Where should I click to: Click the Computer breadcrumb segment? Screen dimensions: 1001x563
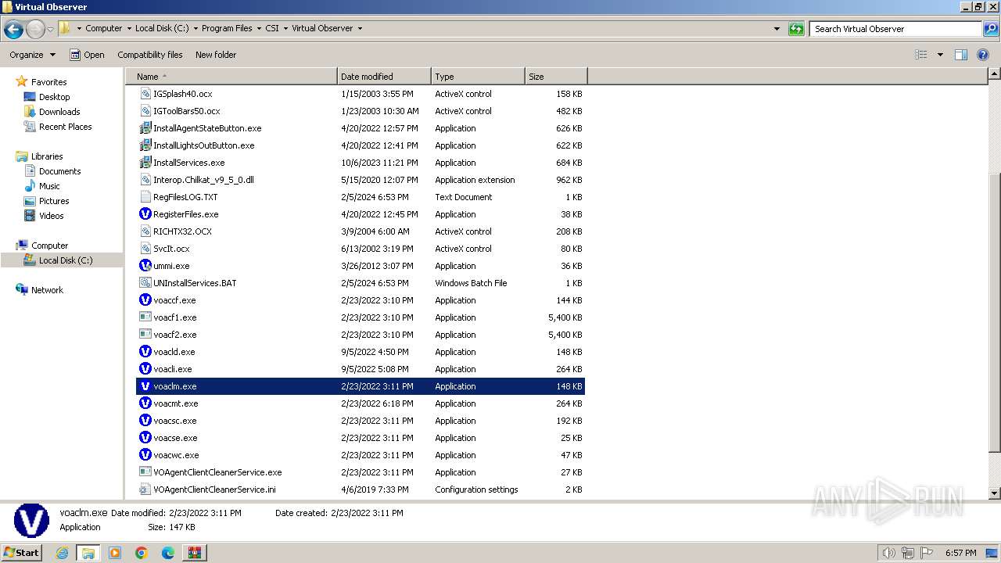pos(104,28)
